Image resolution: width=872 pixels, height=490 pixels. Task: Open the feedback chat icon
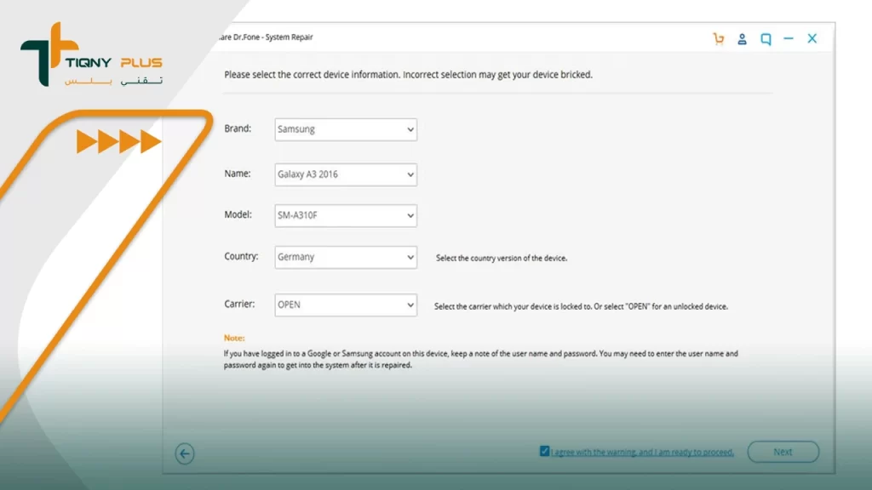click(x=766, y=38)
